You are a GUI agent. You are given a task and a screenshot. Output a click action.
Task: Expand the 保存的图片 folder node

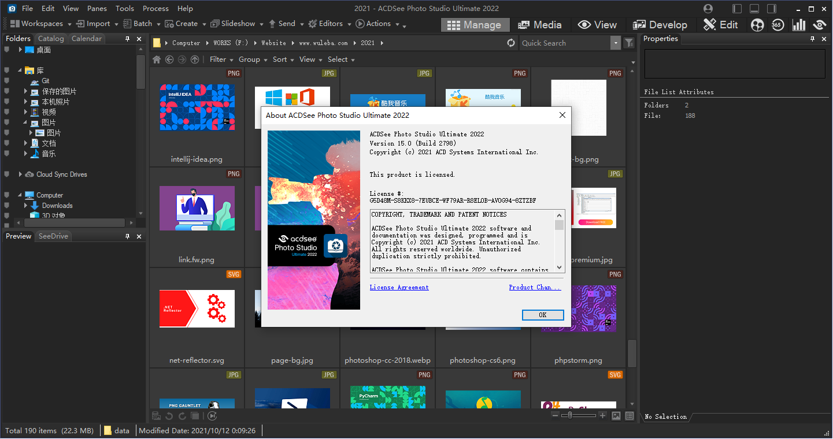coord(26,91)
